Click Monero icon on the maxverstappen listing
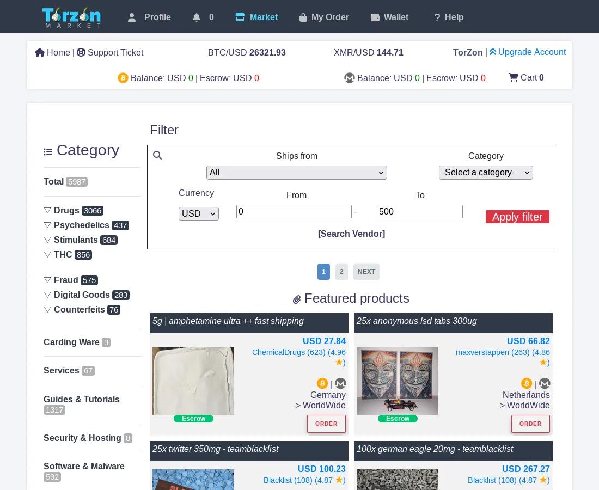 coord(545,383)
